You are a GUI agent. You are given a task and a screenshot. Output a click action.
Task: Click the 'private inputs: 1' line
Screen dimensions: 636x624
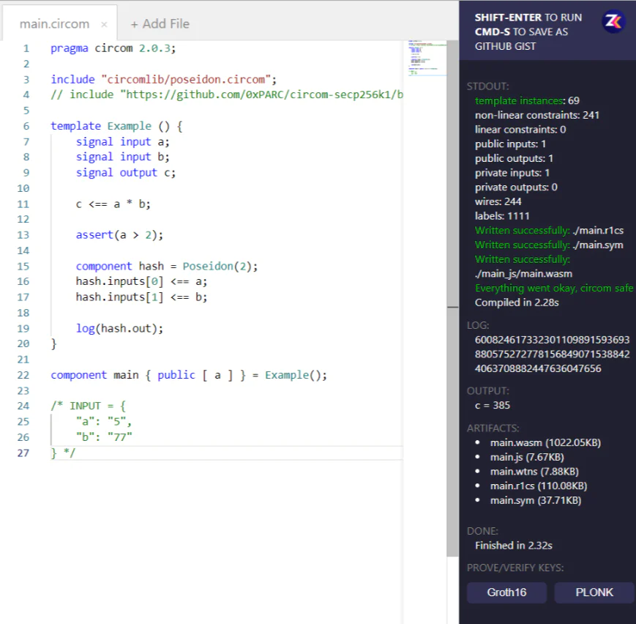(512, 173)
